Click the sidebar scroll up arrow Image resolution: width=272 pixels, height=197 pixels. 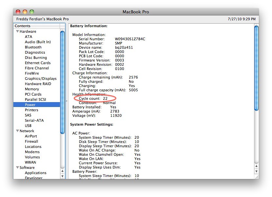[x=63, y=171]
